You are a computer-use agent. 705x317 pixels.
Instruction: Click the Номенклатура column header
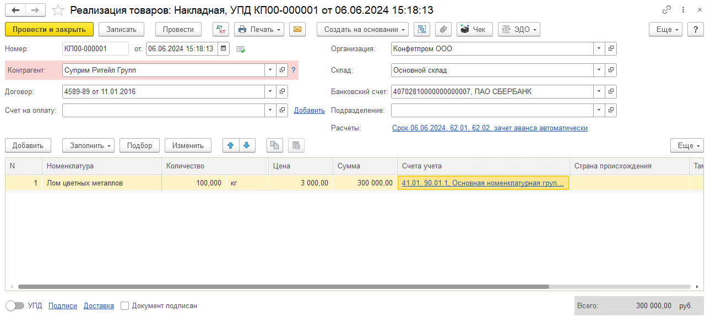pos(102,166)
